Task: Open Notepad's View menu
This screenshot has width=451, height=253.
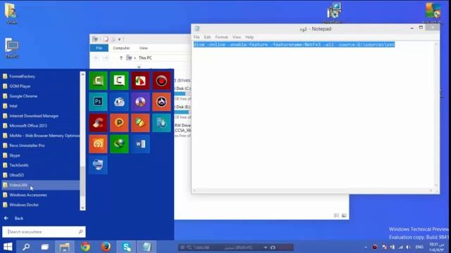Action: coord(237,37)
